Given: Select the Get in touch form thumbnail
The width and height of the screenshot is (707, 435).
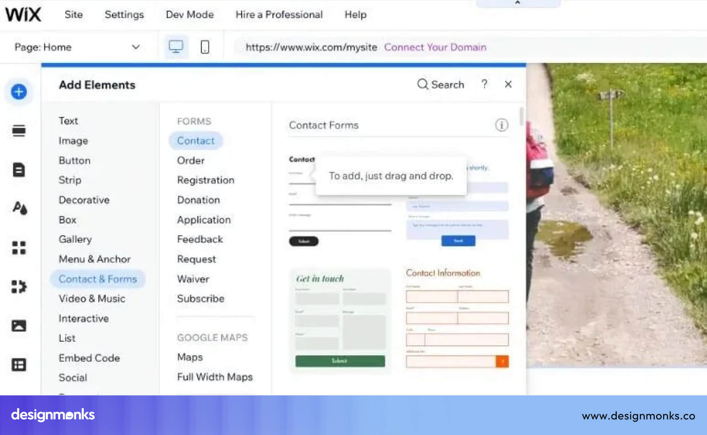Looking at the screenshot, I should pos(340,321).
